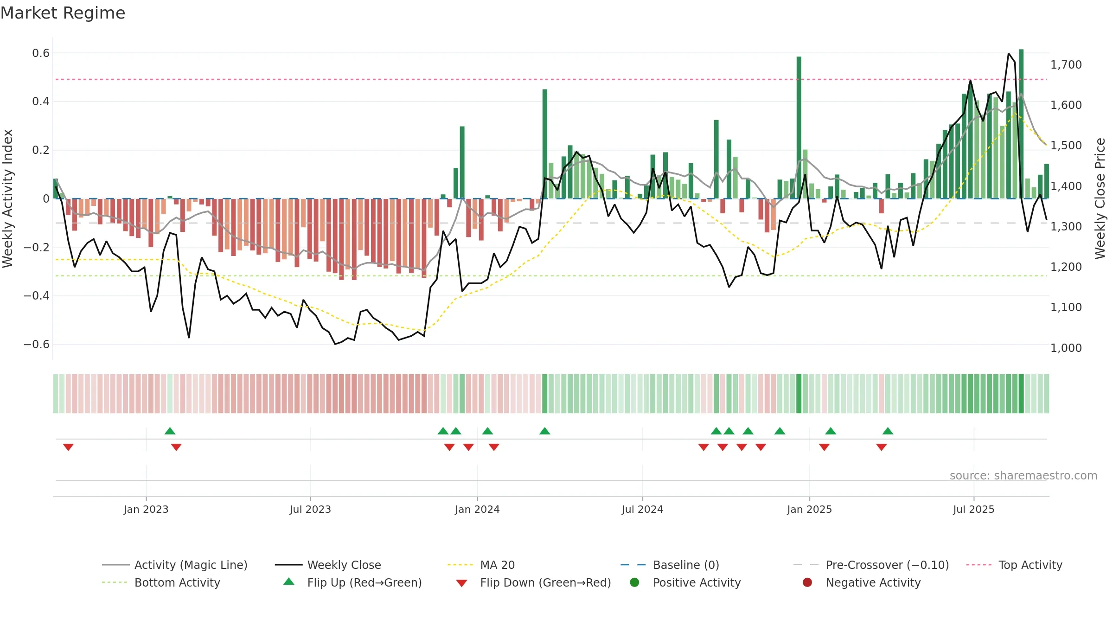This screenshot has height=626, width=1113.
Task: Toggle the Top Activity legend entry
Action: pyautogui.click(x=1014, y=565)
